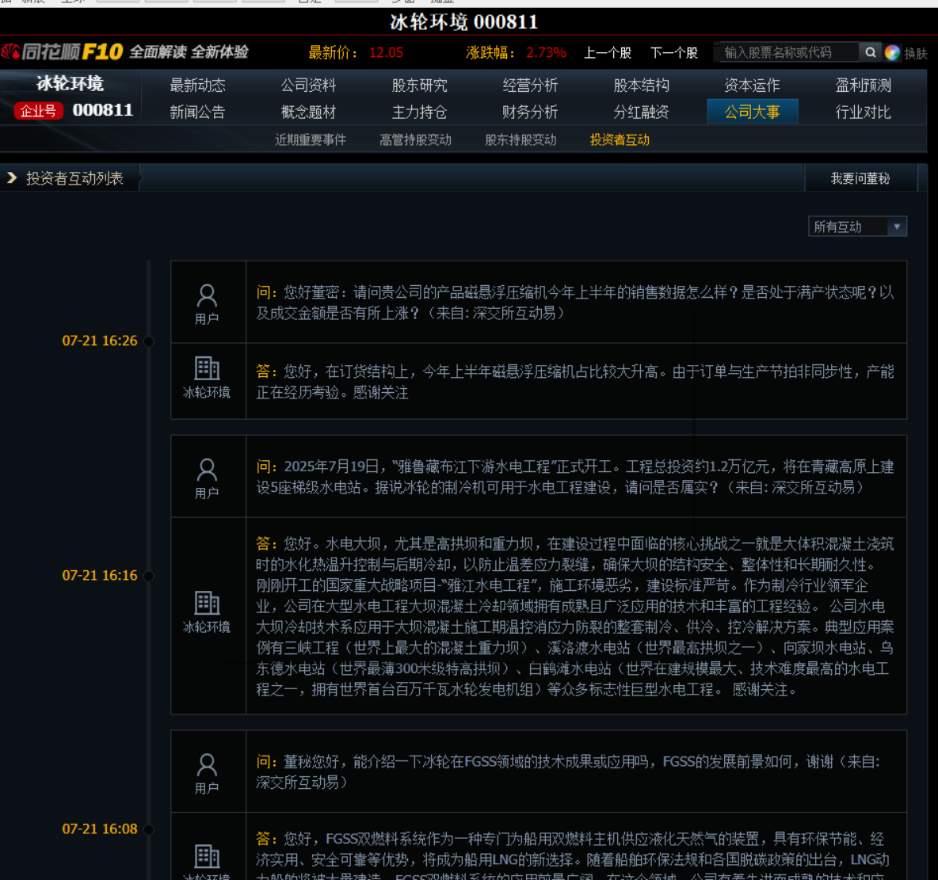The height and width of the screenshot is (880, 938).
Task: Click the 我要问董秘 button
Action: click(x=860, y=178)
